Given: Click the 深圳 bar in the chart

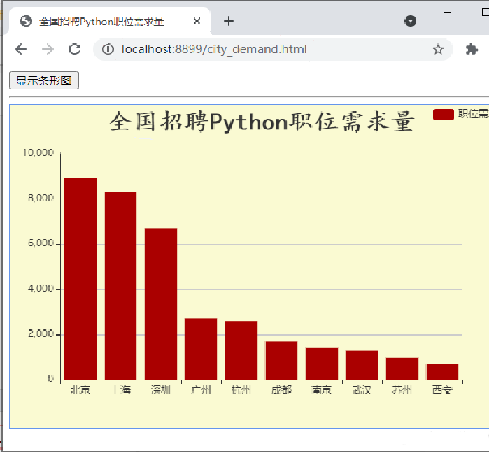Looking at the screenshot, I should point(161,304).
